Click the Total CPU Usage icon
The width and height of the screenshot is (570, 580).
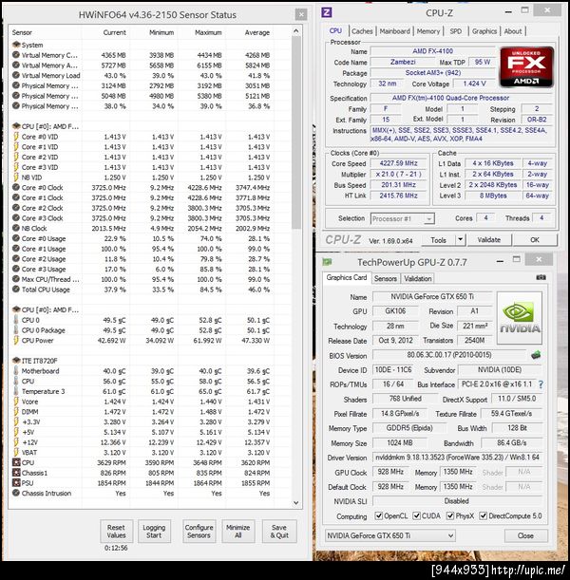click(16, 290)
